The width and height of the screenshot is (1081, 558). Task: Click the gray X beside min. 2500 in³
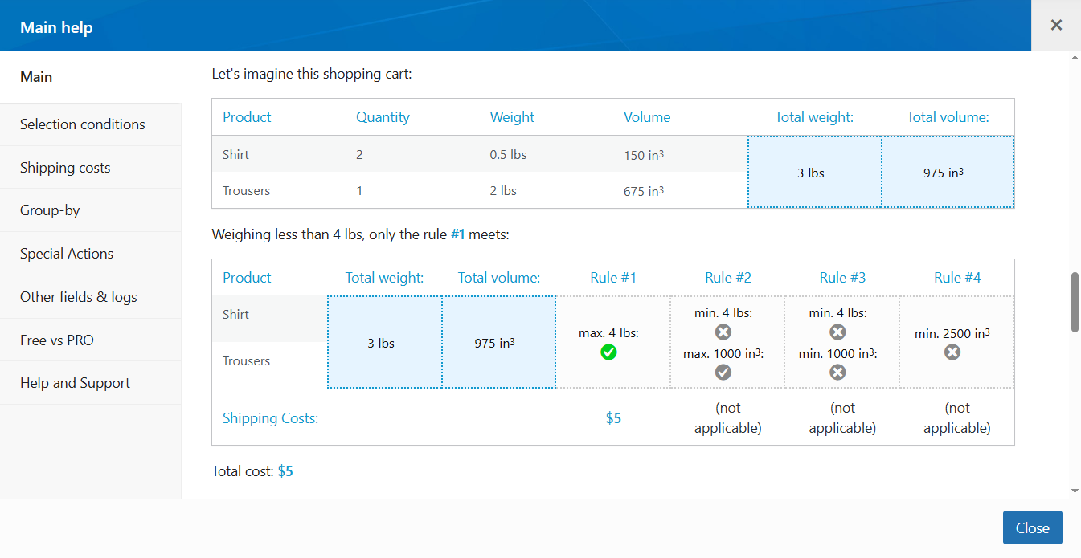coord(952,352)
